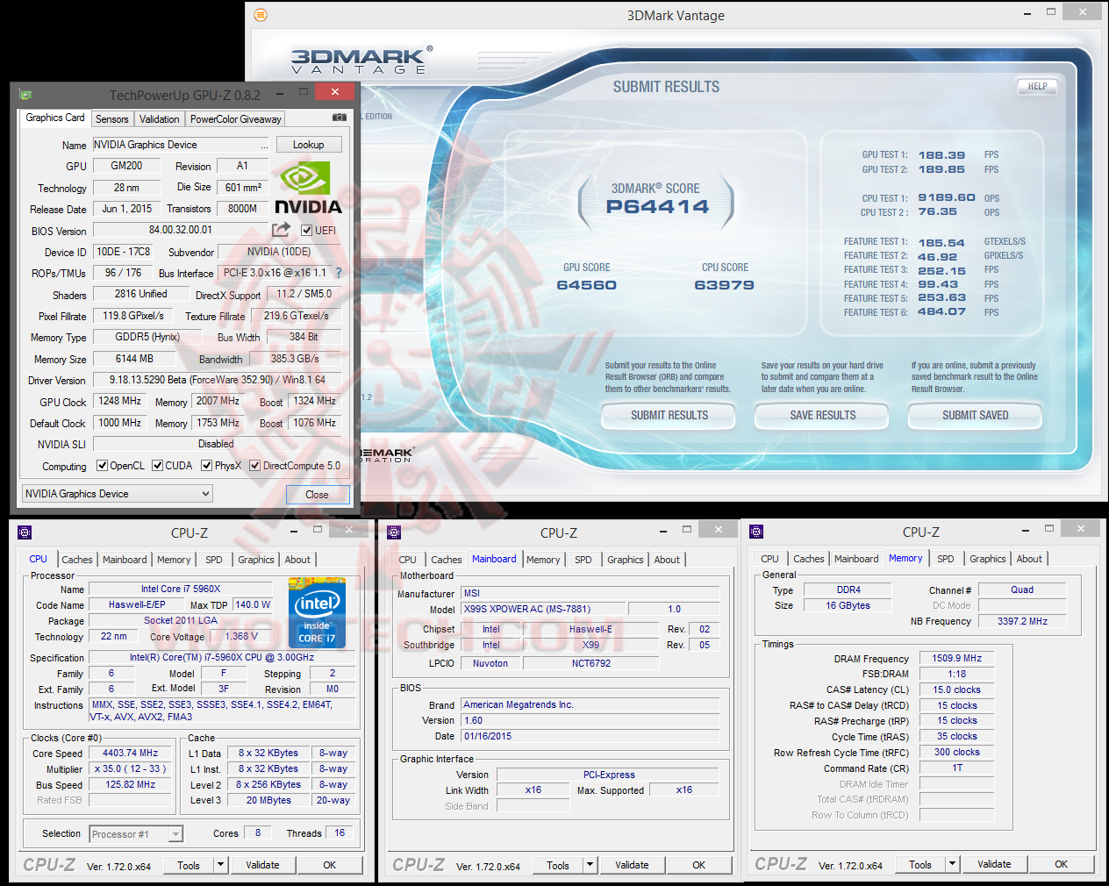Select Graphics Card tab in GPU-Z
This screenshot has height=886, width=1109.
click(x=55, y=118)
